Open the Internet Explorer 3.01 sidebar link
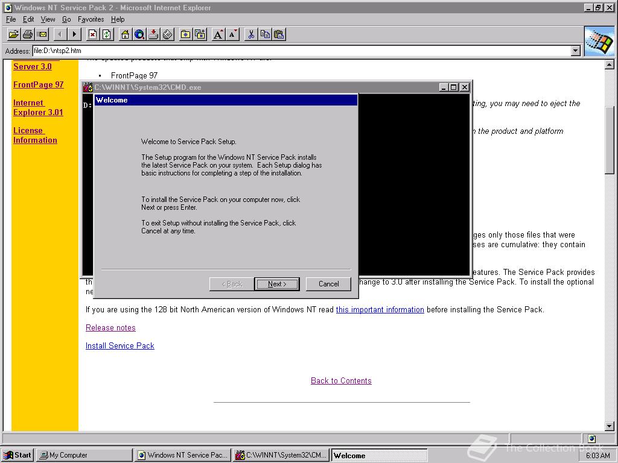This screenshot has height=463, width=618. [38, 107]
